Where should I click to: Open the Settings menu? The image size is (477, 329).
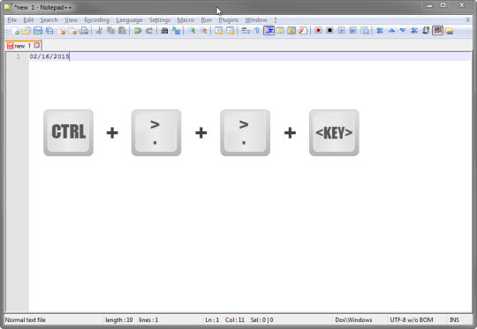[x=160, y=20]
